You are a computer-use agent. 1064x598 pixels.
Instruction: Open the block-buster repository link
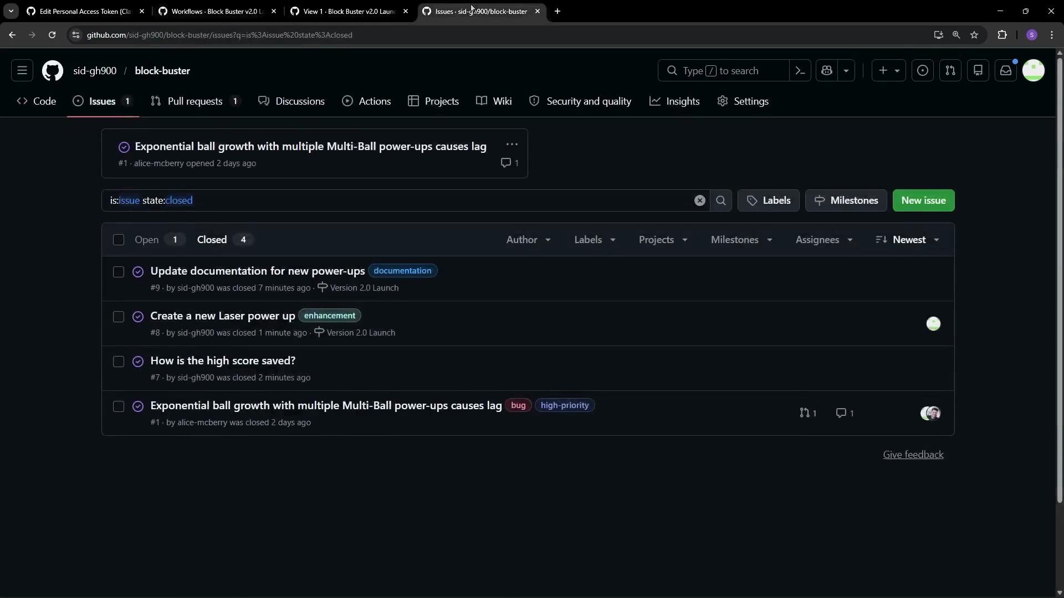point(162,71)
